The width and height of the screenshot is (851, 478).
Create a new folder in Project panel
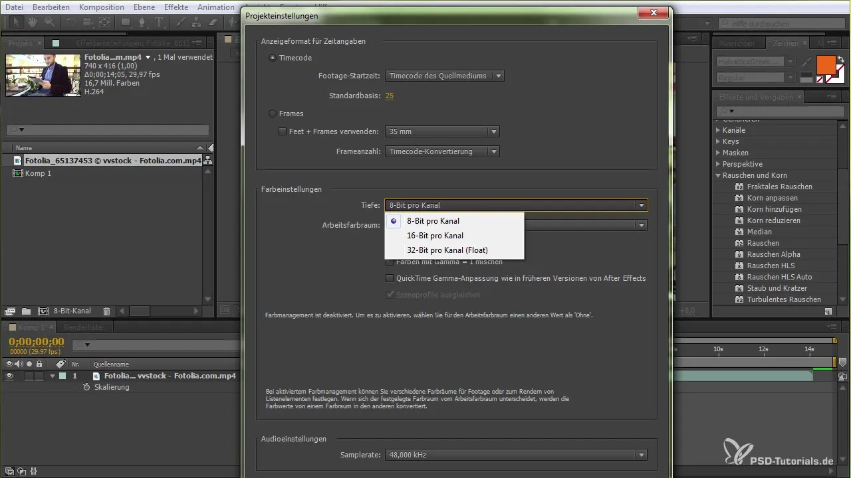click(26, 311)
